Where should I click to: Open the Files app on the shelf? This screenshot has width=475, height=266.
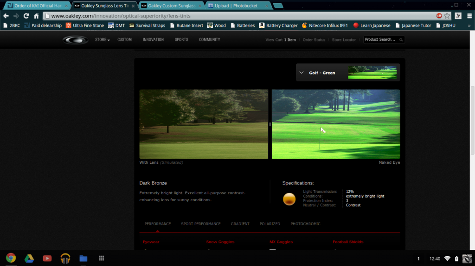tap(83, 258)
